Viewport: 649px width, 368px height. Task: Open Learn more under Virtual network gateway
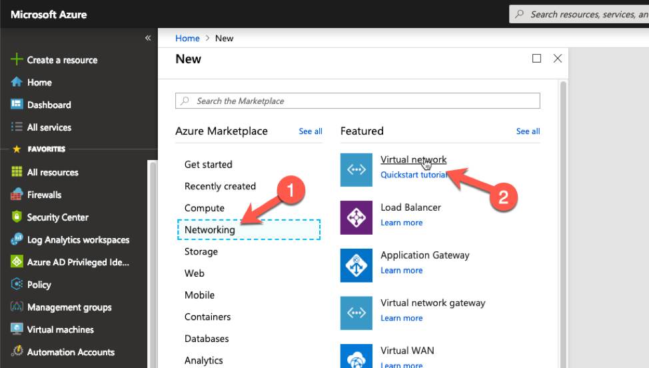pyautogui.click(x=402, y=318)
